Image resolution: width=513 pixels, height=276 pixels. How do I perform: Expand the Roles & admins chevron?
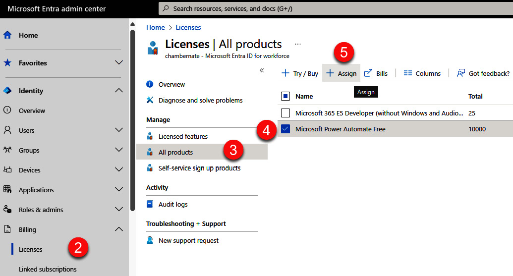pos(119,209)
